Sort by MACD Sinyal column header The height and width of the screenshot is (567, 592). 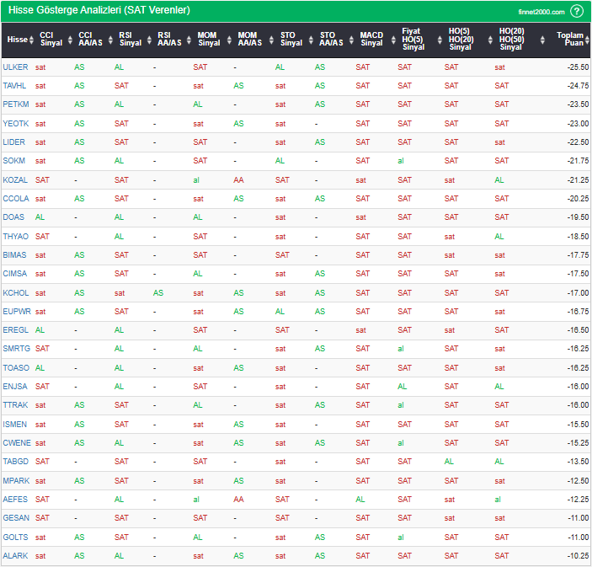tap(371, 40)
